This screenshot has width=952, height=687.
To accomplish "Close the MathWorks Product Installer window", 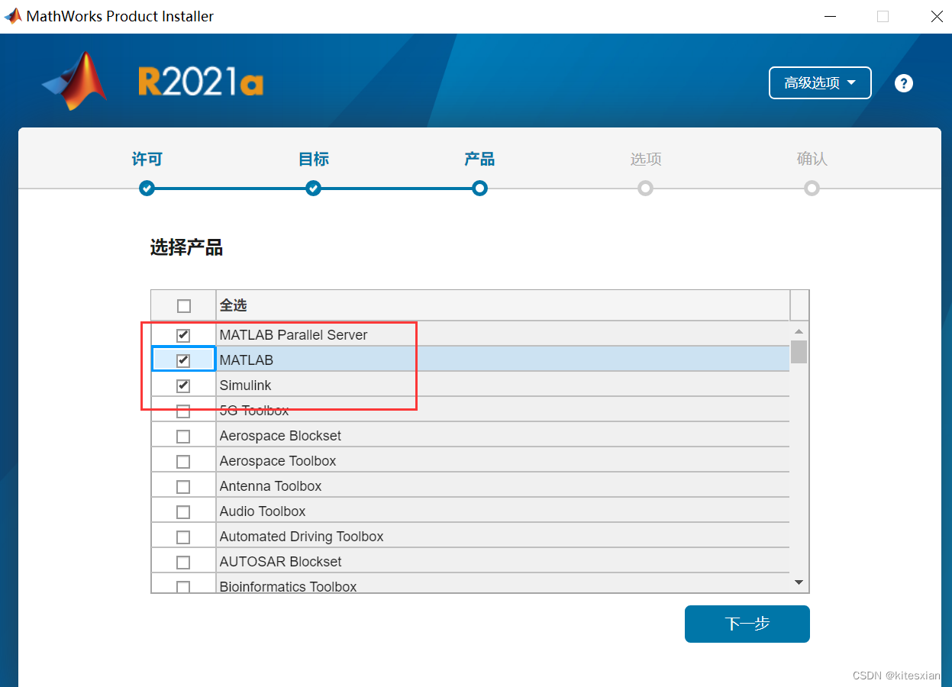I will 937,16.
